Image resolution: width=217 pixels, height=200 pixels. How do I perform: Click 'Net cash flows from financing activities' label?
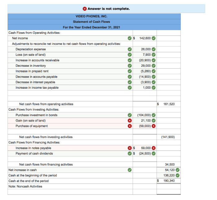pyautogui.click(x=46, y=164)
